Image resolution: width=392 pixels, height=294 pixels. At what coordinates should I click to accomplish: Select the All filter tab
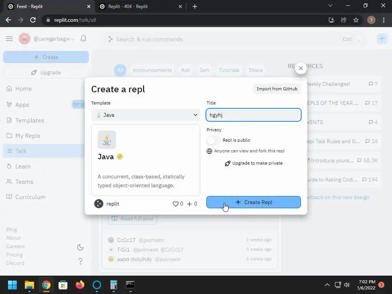(120, 70)
